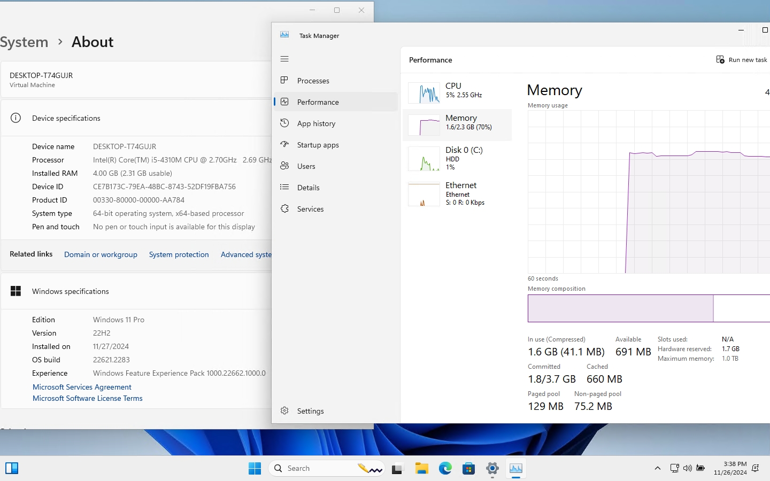770x481 pixels.
Task: Open the Domain or workgroup link
Action: pyautogui.click(x=101, y=254)
